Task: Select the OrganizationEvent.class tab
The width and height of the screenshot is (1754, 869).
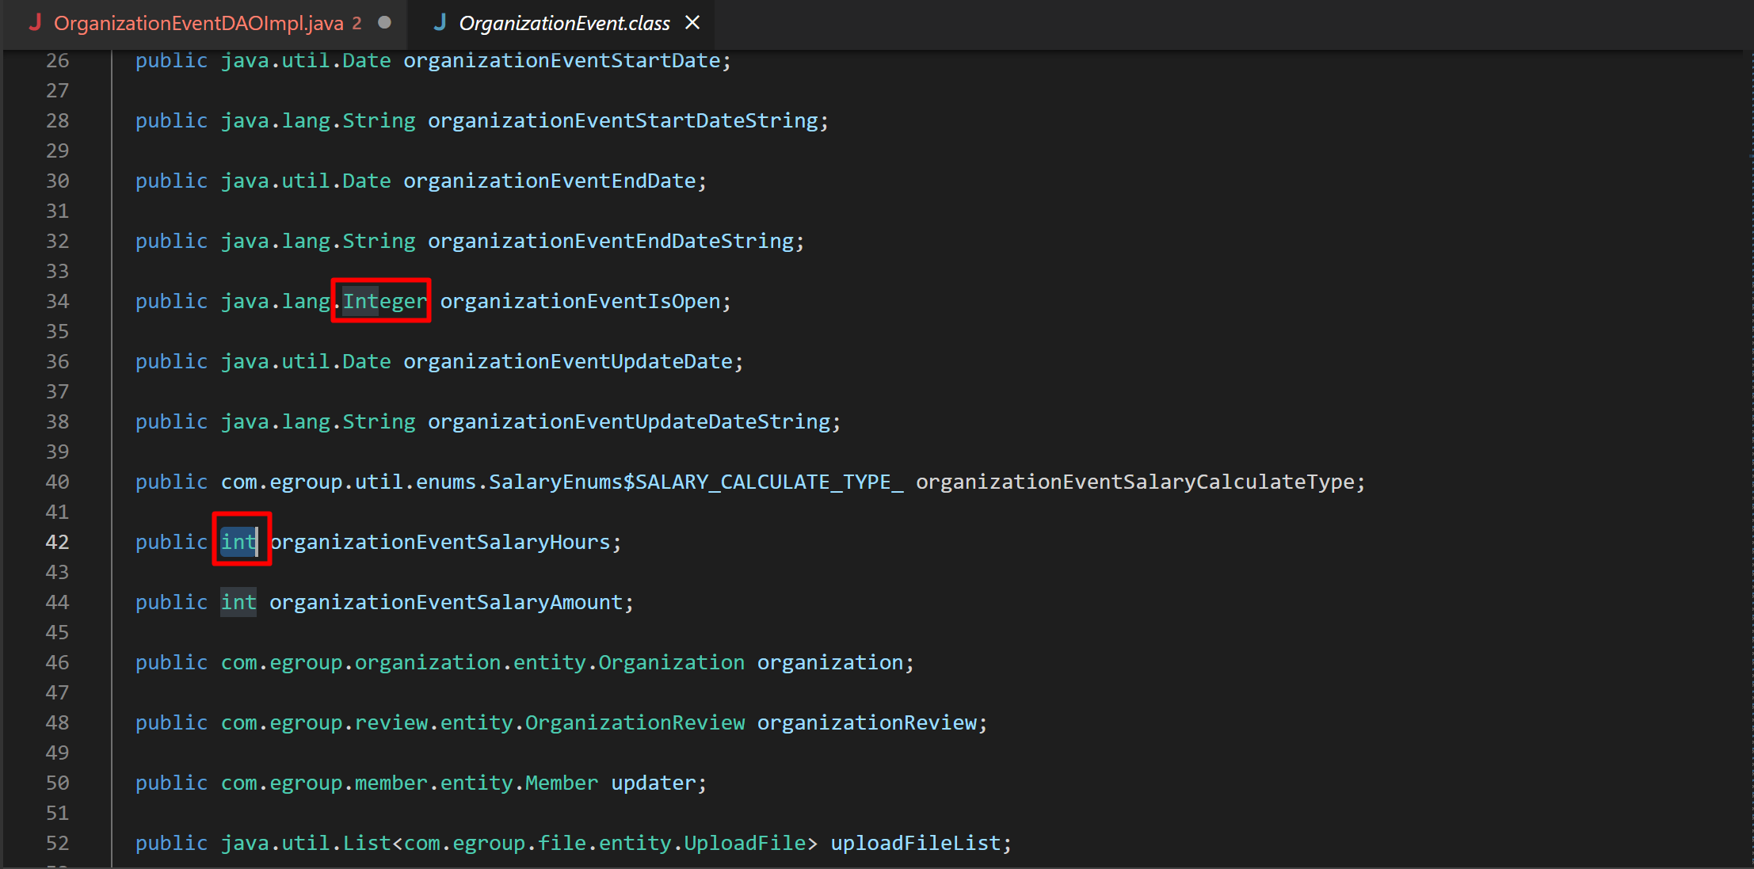Action: tap(564, 23)
